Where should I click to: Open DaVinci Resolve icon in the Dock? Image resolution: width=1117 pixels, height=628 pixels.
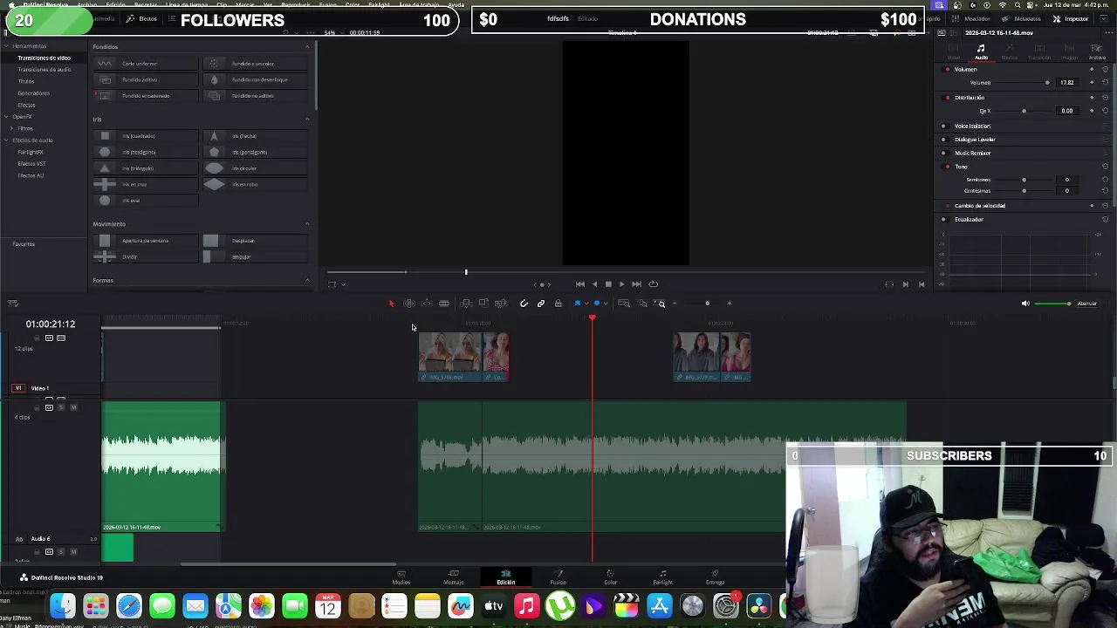(x=759, y=605)
